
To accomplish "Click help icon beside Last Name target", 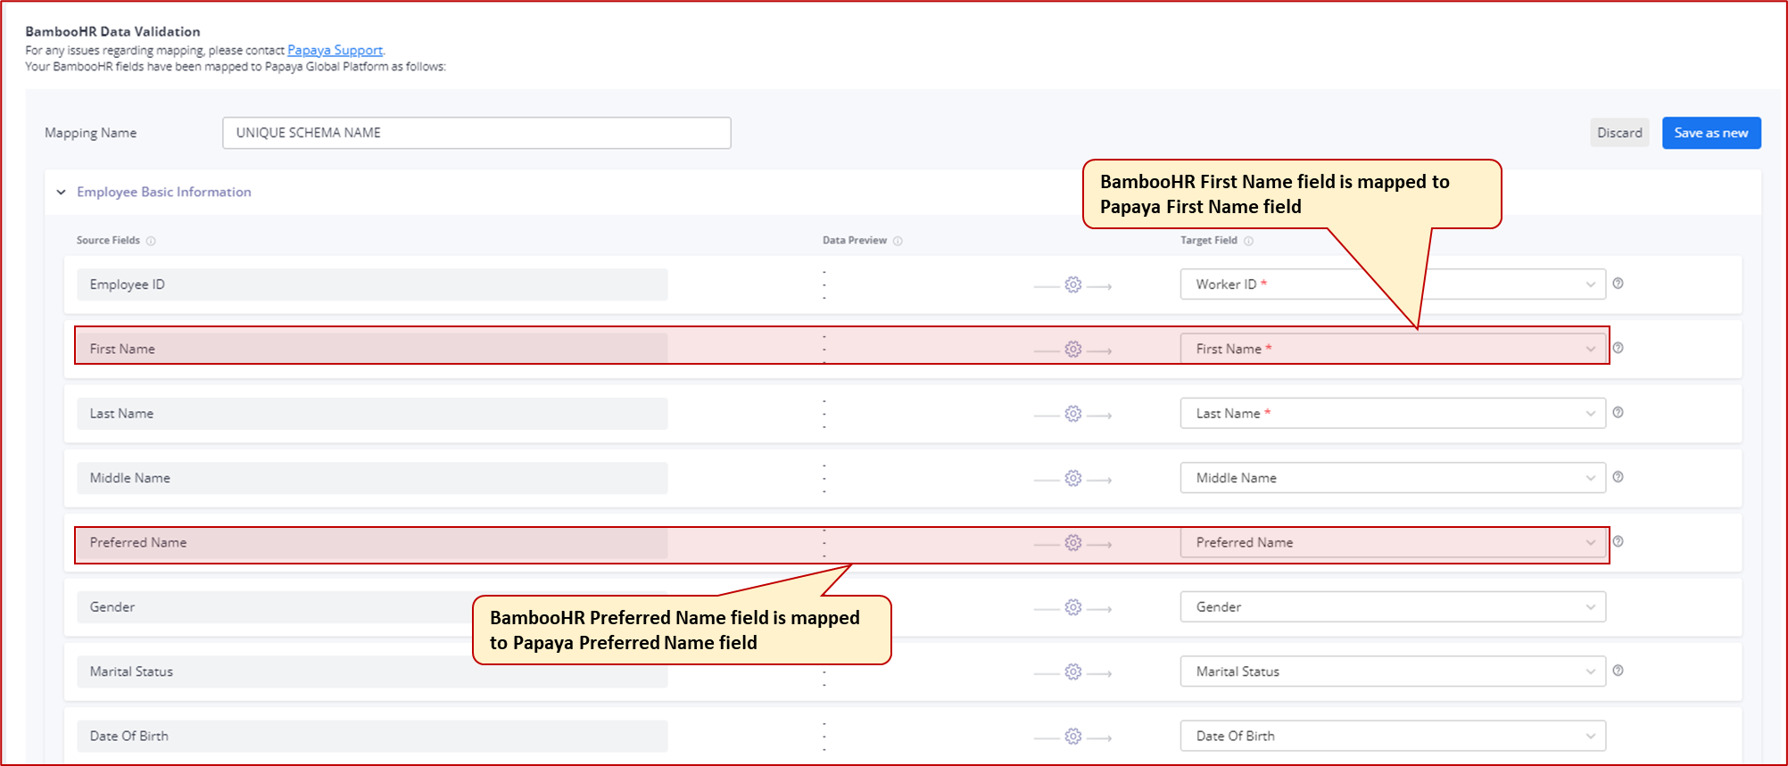I will tap(1618, 412).
